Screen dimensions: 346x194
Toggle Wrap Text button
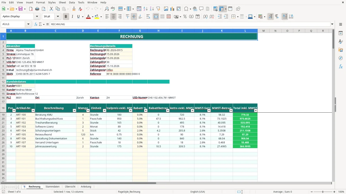[x=148, y=17]
